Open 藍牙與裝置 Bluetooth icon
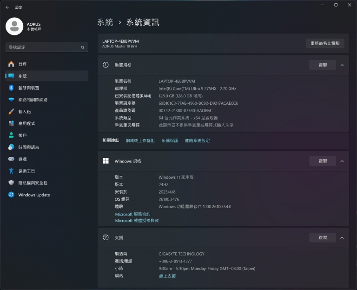 coord(11,88)
